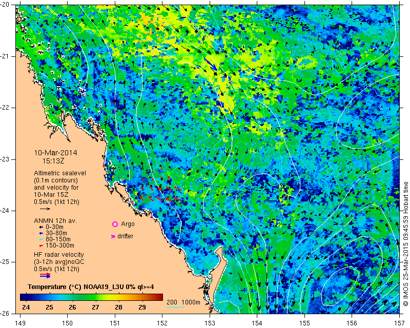Click the '(3-12h avg)noQC' text

point(59,262)
